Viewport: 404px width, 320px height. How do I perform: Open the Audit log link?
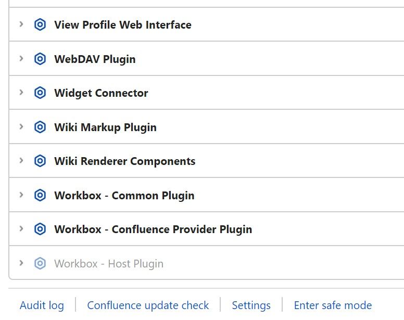(x=42, y=305)
